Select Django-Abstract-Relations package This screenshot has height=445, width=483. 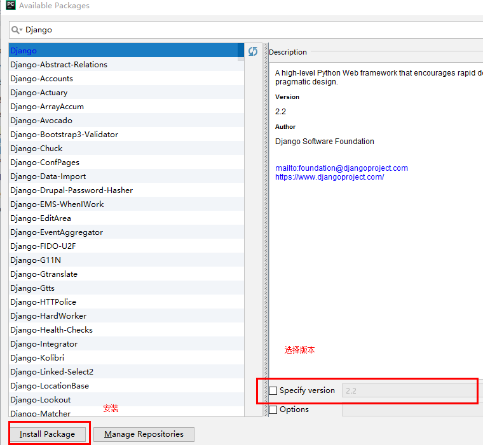[59, 65]
